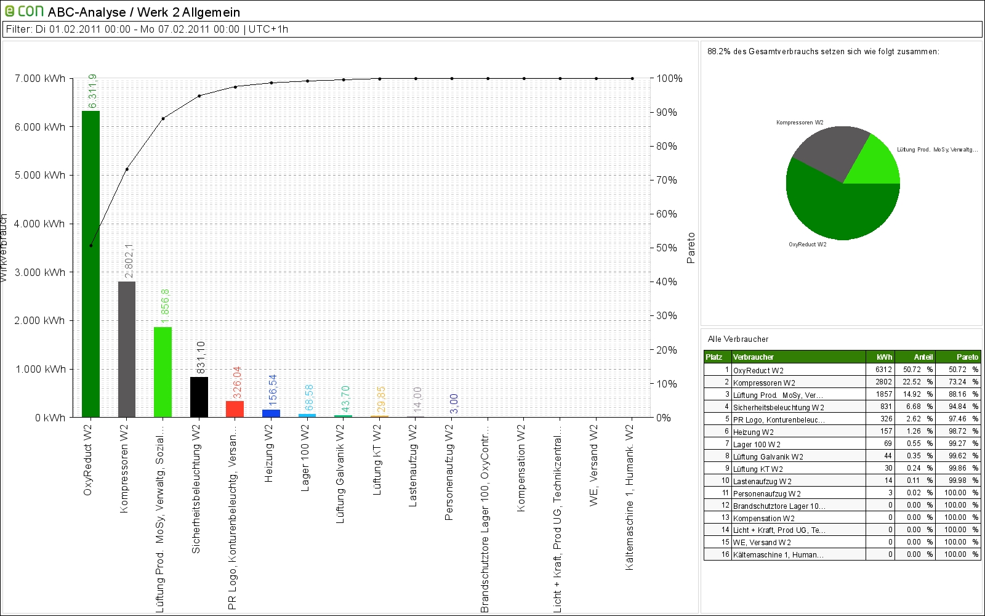The image size is (985, 616).
Task: Select table row Brandschutztore Lager 10...
Action: click(842, 505)
